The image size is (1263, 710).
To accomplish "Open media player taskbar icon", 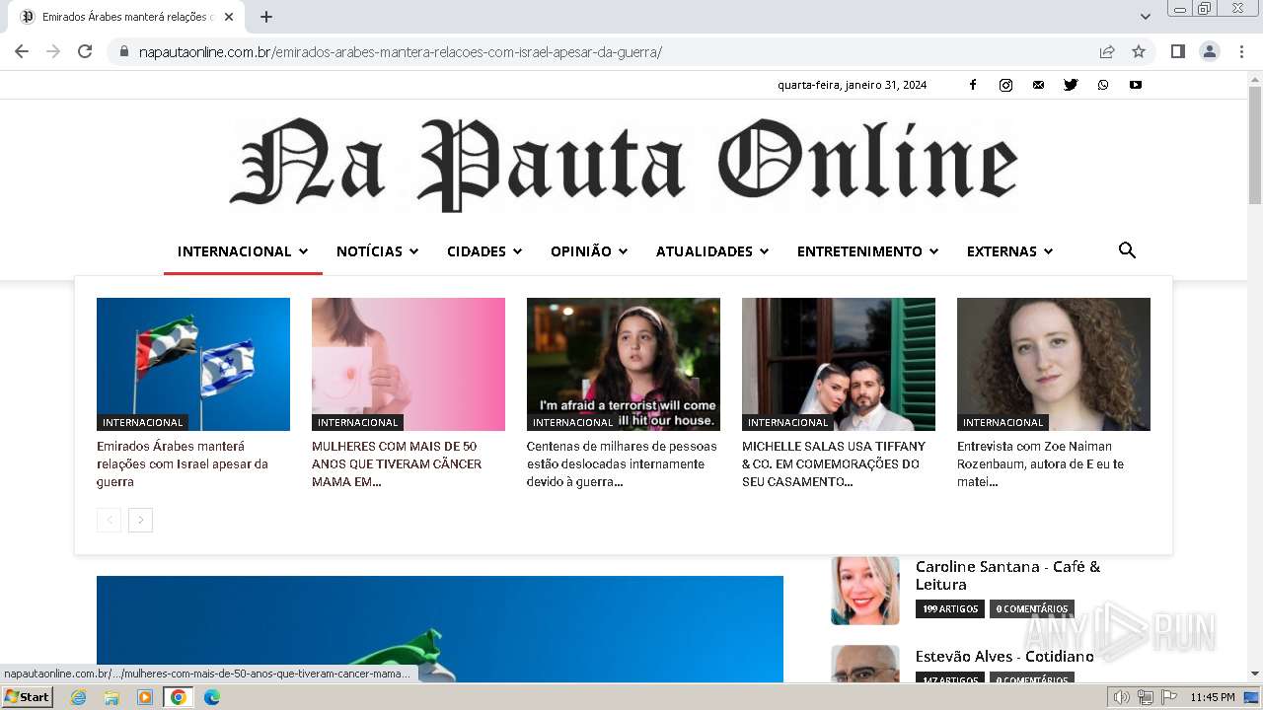I will click(145, 697).
